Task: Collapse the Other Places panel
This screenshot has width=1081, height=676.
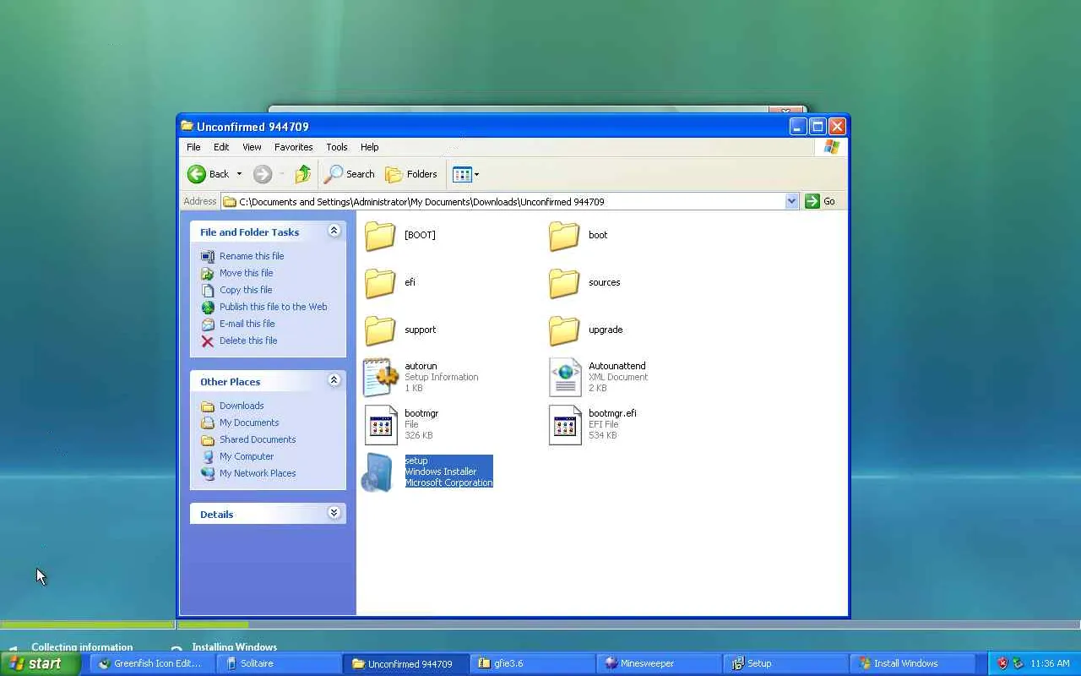Action: coord(334,380)
